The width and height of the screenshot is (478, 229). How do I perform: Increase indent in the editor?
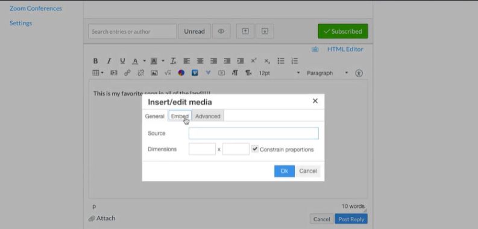pyautogui.click(x=241, y=61)
